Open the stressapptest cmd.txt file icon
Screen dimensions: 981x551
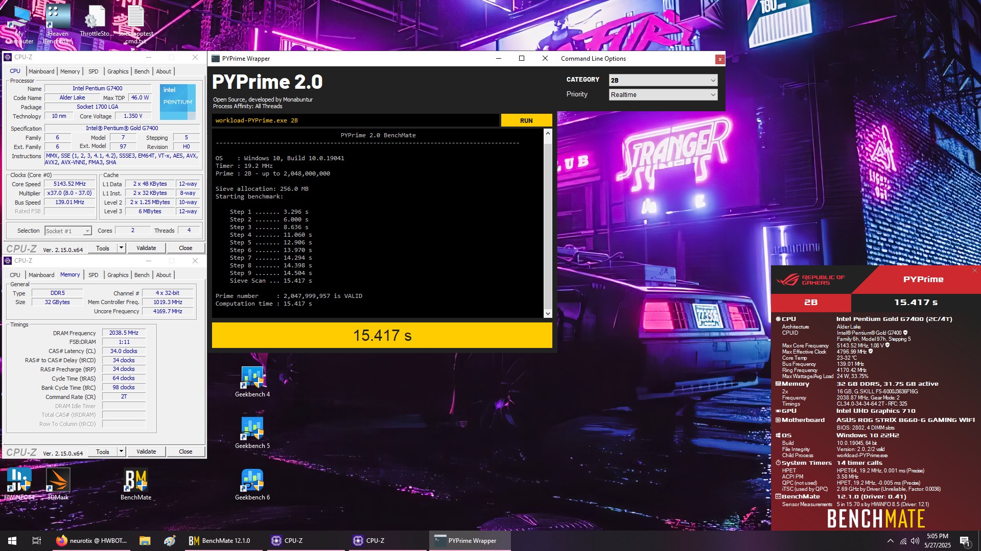(x=136, y=24)
